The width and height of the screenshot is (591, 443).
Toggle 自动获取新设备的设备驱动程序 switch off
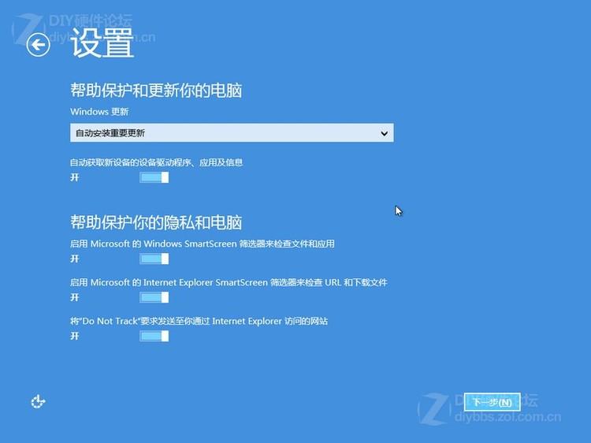click(x=154, y=177)
